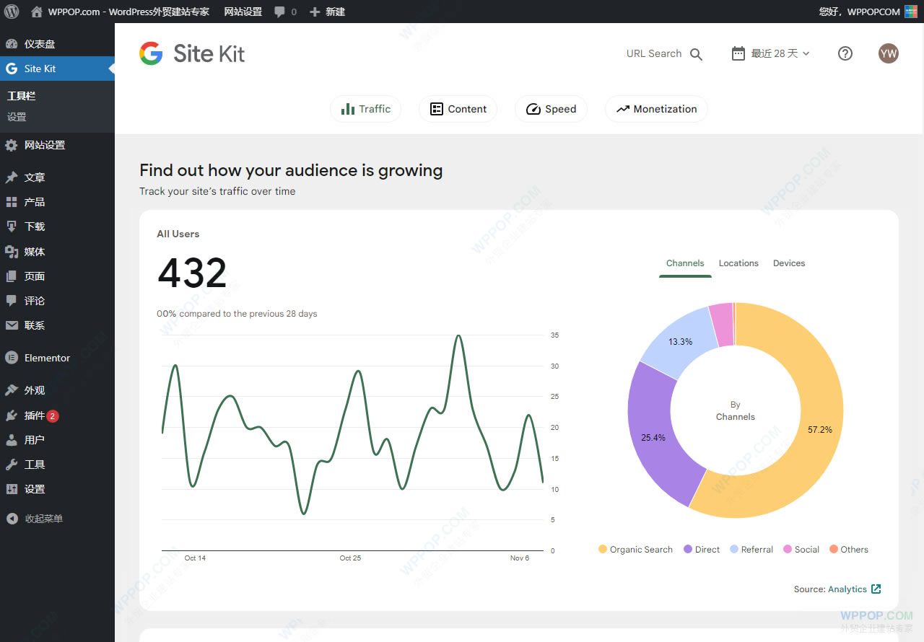The width and height of the screenshot is (924, 642).
Task: Click the plug icon for 插件
Action: pos(12,415)
